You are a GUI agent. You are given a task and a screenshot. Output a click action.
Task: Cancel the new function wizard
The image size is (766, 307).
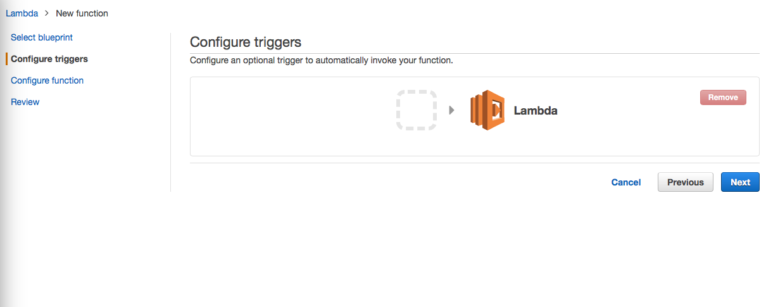coord(626,182)
